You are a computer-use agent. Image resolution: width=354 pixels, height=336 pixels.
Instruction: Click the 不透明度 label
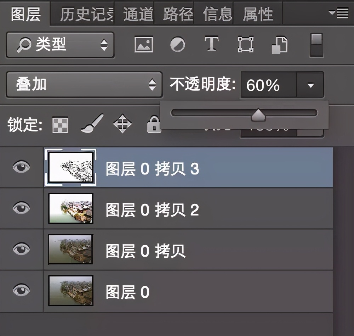202,84
